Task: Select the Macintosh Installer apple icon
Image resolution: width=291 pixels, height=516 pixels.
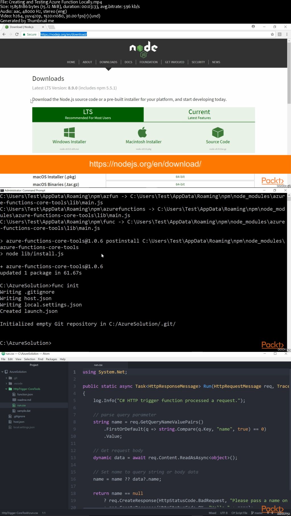Action: click(x=142, y=132)
